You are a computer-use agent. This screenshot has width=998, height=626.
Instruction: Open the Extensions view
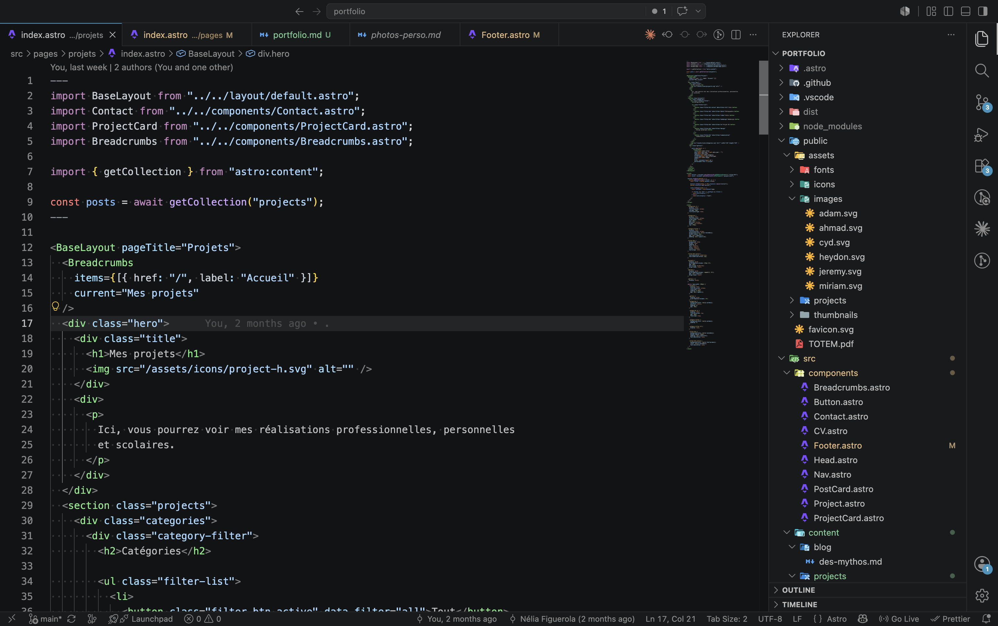pyautogui.click(x=982, y=167)
